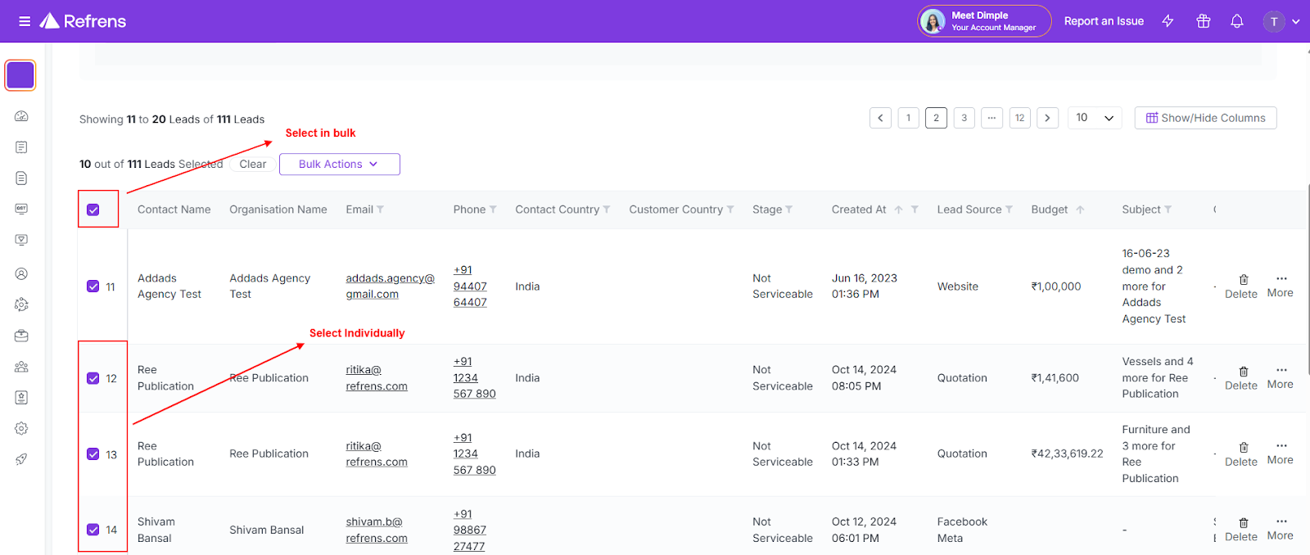Image resolution: width=1310 pixels, height=555 pixels.
Task: Open addads.agency@gmail.com email link
Action: coord(390,287)
